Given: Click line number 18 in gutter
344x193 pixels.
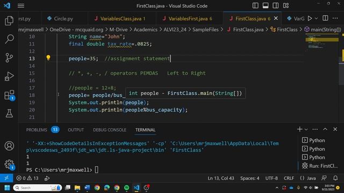Looking at the screenshot, I should (32, 95).
